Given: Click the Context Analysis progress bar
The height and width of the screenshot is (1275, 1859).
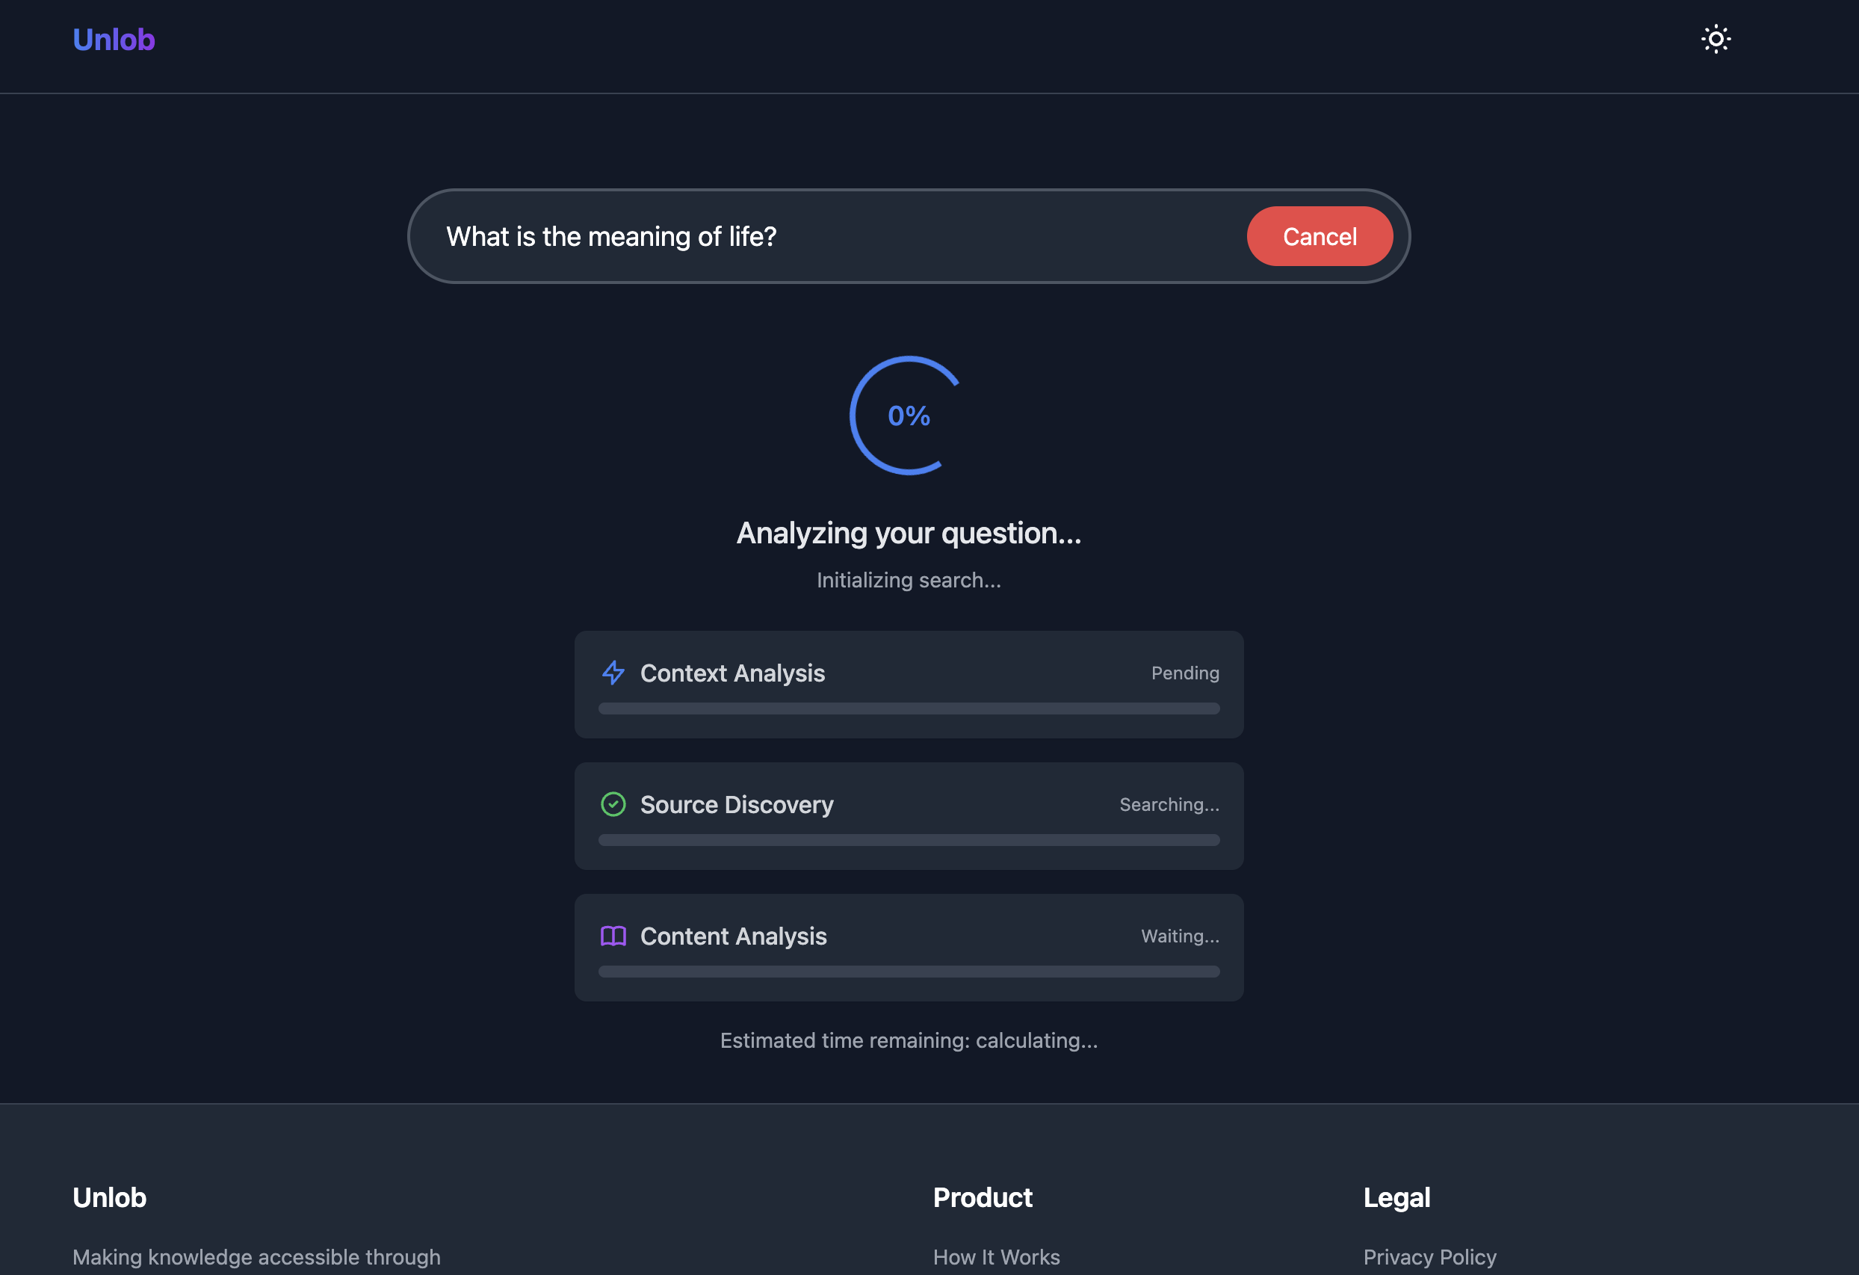Looking at the screenshot, I should point(909,708).
